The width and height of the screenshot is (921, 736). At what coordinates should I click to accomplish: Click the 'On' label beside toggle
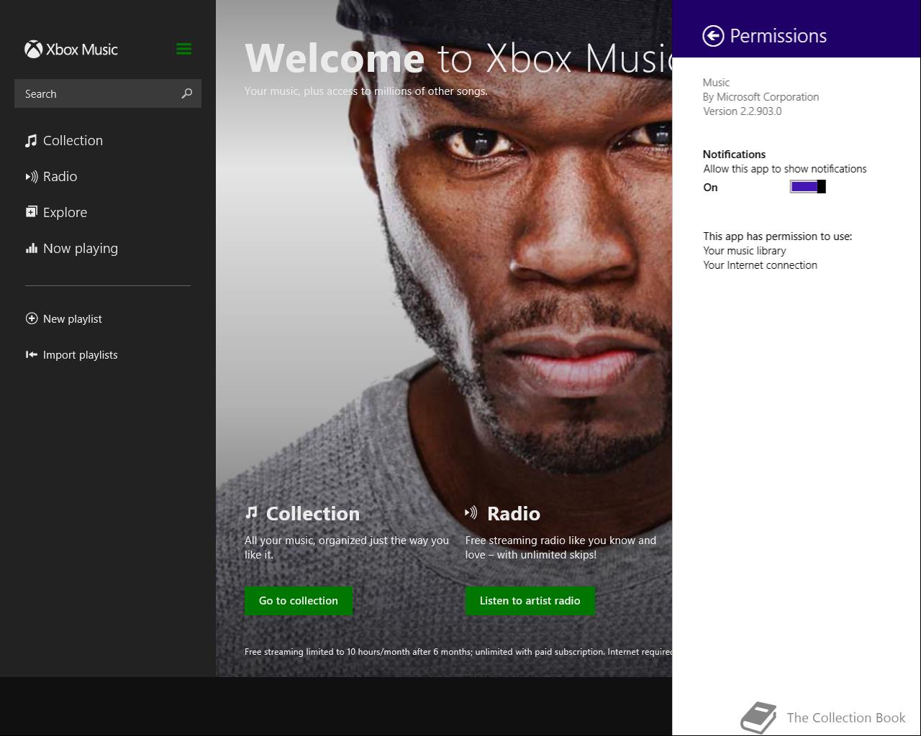coord(710,188)
